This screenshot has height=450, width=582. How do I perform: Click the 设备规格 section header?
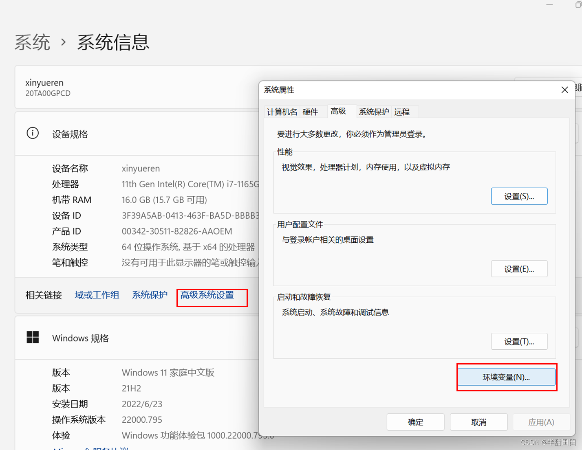70,134
